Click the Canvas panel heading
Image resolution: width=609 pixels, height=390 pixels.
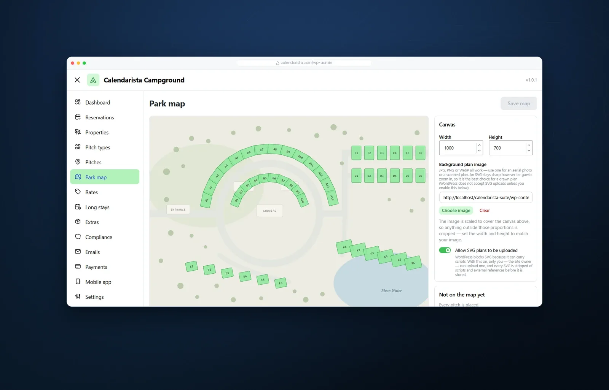point(447,125)
